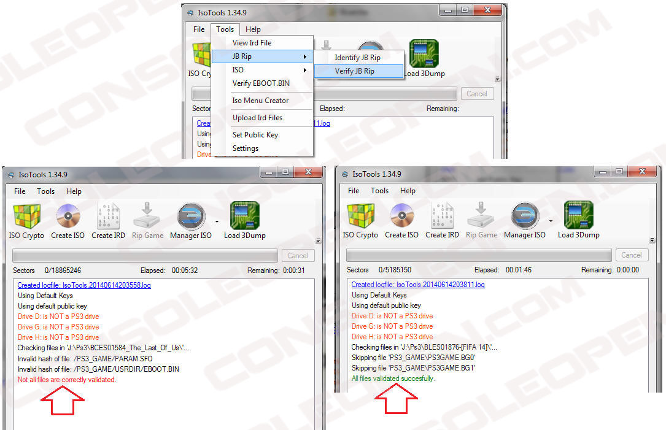The height and width of the screenshot is (430, 666).
Task: Open Tools menu in the FIFA 14 window
Action: pyautogui.click(x=380, y=191)
